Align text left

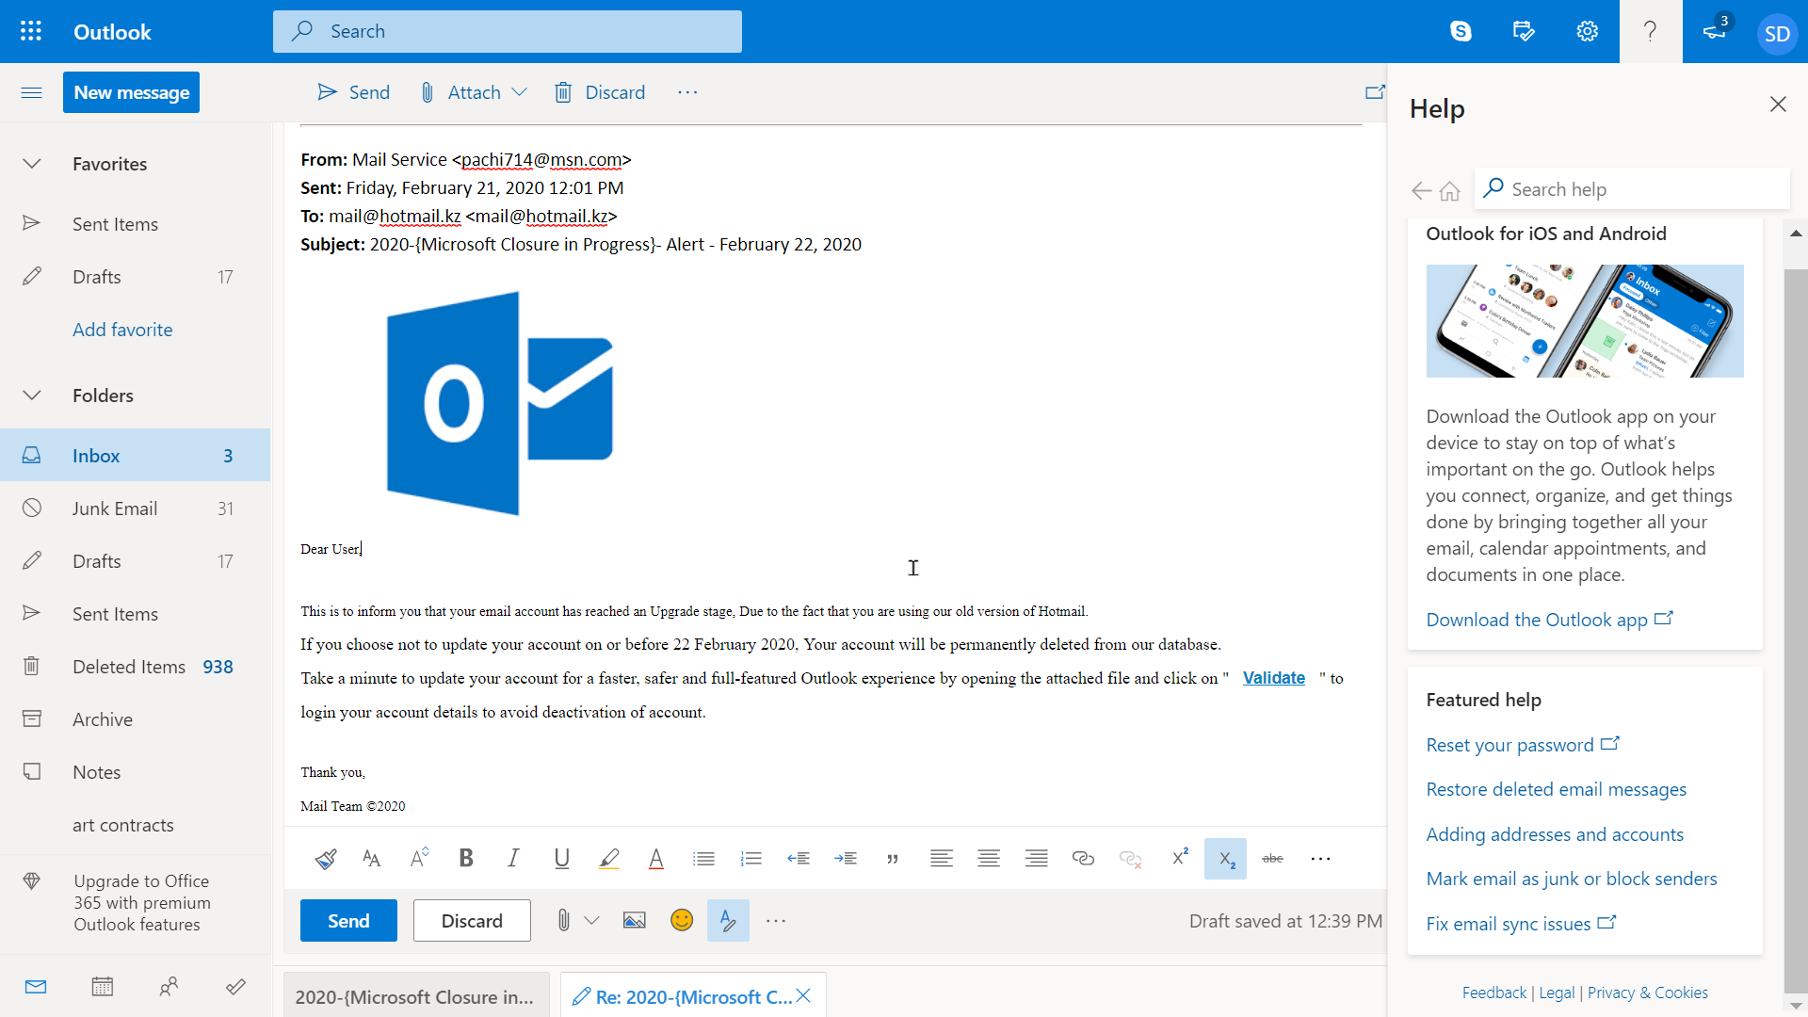942,858
